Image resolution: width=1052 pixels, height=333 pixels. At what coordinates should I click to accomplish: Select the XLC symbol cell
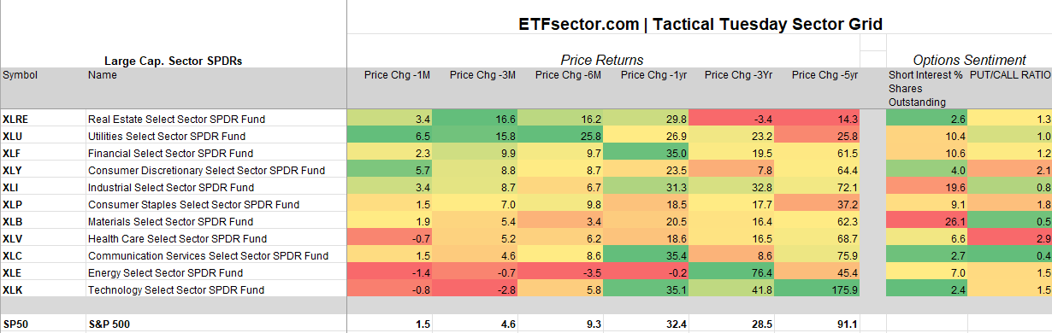[43, 255]
